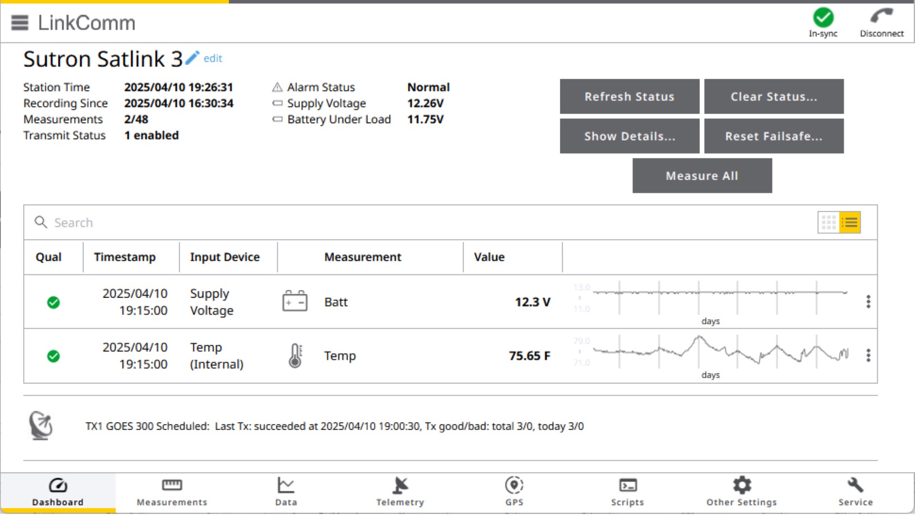Open the three-dot menu for Batt row
Image resolution: width=915 pixels, height=515 pixels.
[x=868, y=301]
